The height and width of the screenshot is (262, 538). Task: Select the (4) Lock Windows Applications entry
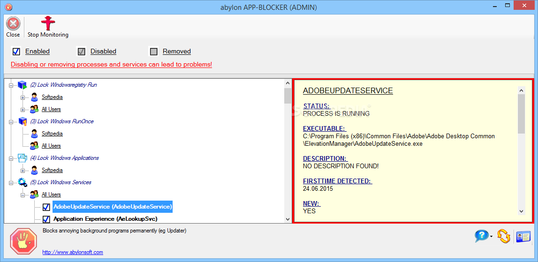point(65,158)
